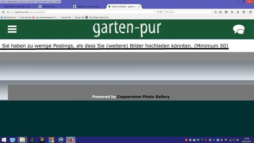Click the garten-pur logo
Viewport: 254px width, 143px height.
tap(127, 29)
